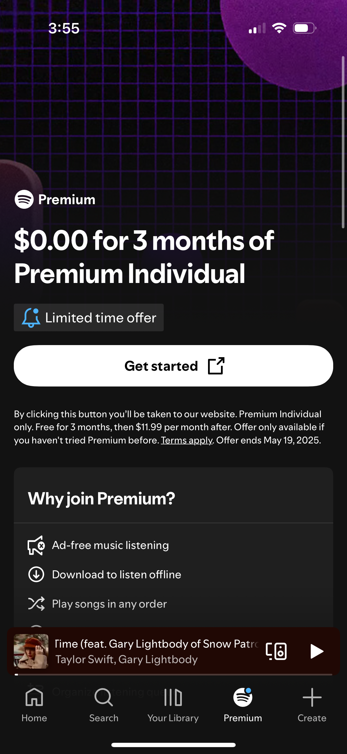Tap the download offline arrow icon

[36, 574]
